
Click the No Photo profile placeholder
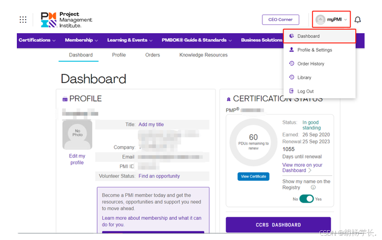77,135
